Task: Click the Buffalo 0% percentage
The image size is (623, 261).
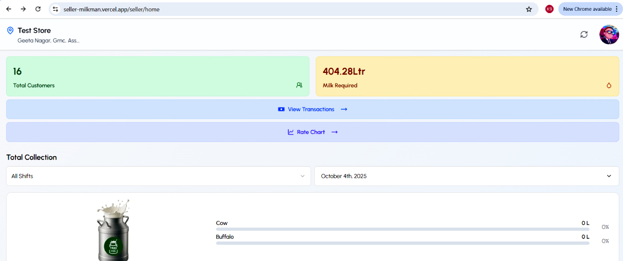Action: pos(605,241)
